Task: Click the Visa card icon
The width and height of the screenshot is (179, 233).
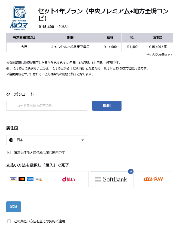Action: pyautogui.click(x=13, y=179)
